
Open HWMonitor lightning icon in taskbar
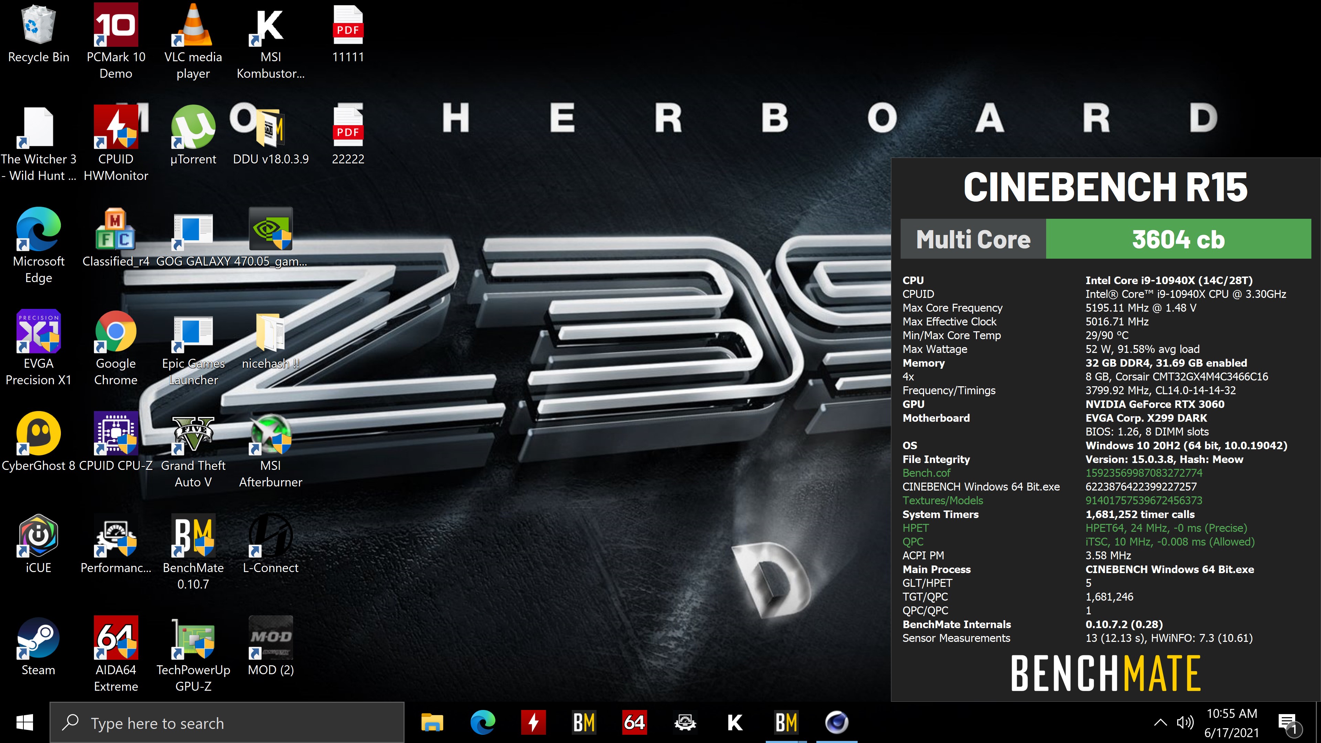533,722
